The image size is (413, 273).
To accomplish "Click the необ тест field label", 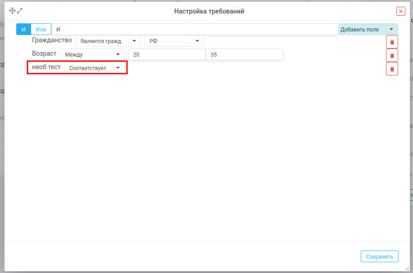I will point(46,67).
